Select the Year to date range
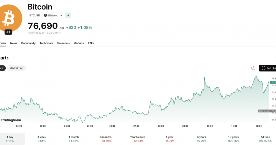This screenshot has height=145, width=276. pyautogui.click(x=138, y=139)
